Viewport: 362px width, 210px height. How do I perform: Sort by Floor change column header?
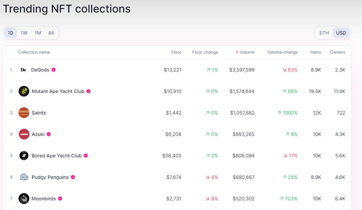205,52
